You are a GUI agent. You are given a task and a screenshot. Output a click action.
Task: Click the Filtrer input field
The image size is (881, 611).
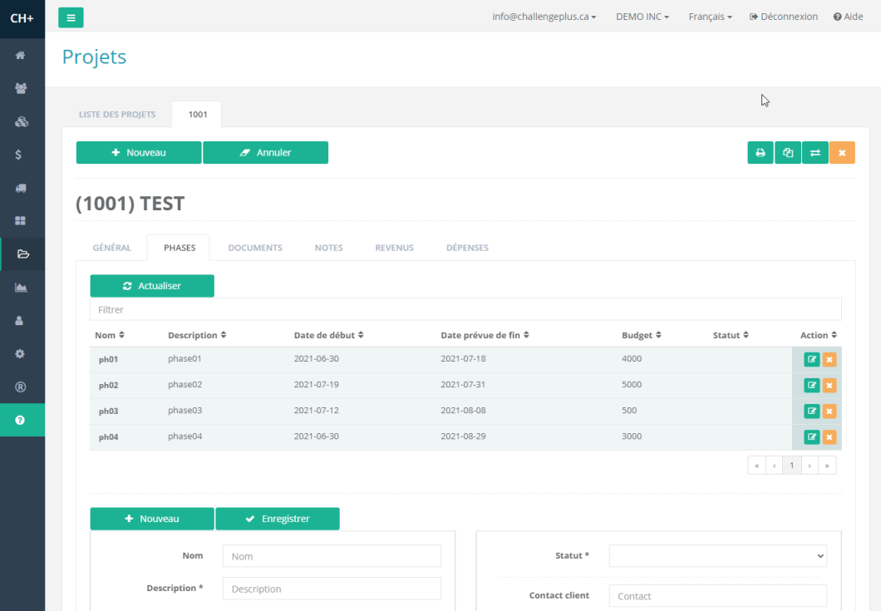[x=465, y=309]
